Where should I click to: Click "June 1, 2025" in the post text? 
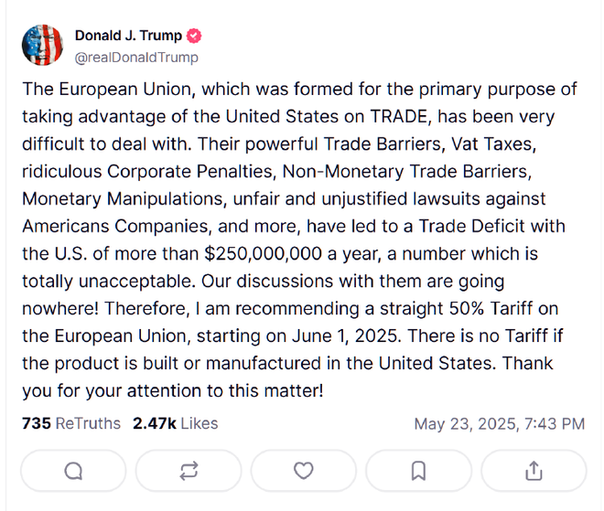[347, 335]
